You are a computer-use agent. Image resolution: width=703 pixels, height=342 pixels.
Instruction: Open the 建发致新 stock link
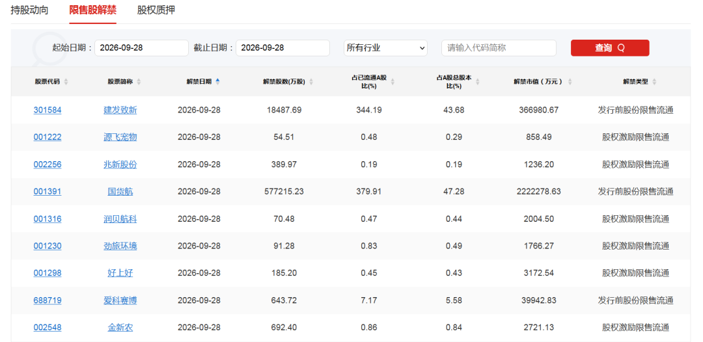pyautogui.click(x=120, y=110)
